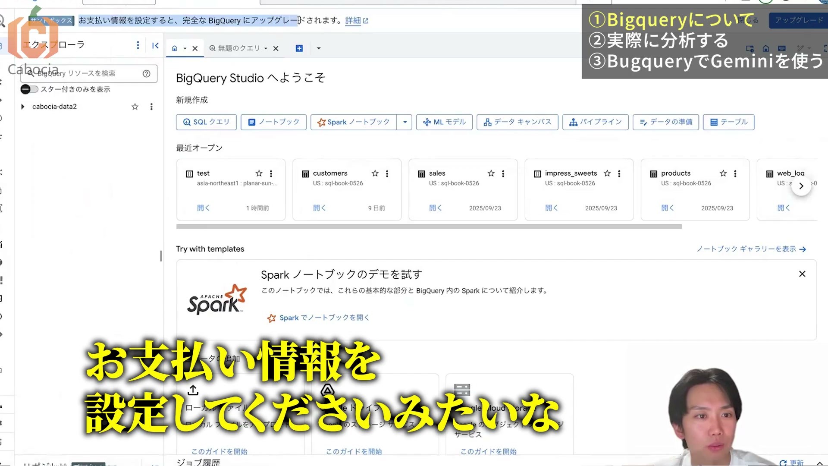Viewport: 828px width, 466px height.
Task: Click the customers table icon
Action: tap(305, 174)
